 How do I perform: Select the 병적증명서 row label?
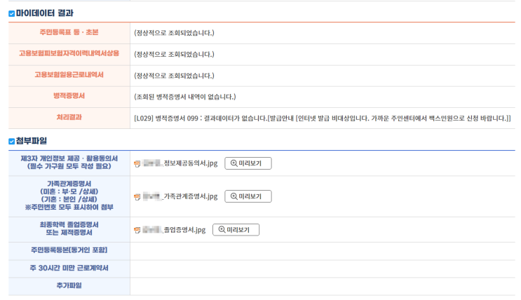(69, 96)
